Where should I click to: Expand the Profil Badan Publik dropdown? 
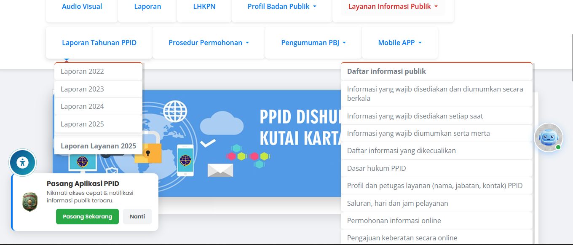(x=282, y=6)
